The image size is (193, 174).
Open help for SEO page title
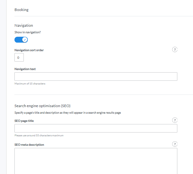pos(175,120)
